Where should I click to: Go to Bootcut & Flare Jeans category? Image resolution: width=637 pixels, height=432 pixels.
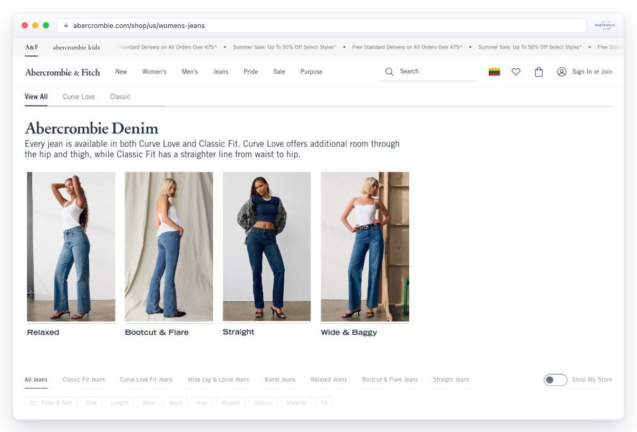point(390,380)
